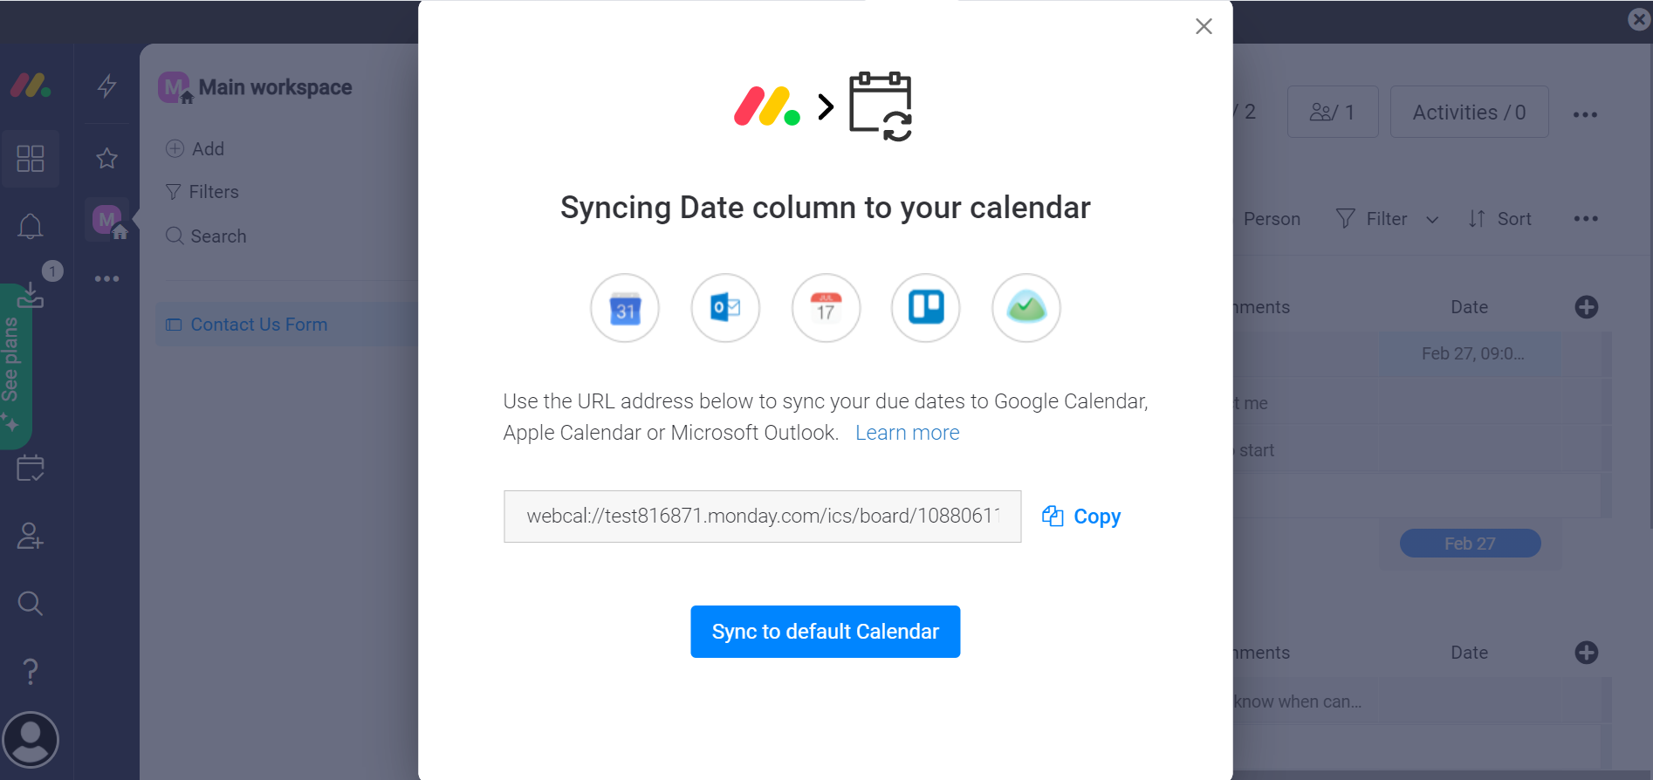Select the Google Calendar sync icon
Viewport: 1653px width, 780px height.
pyautogui.click(x=624, y=308)
